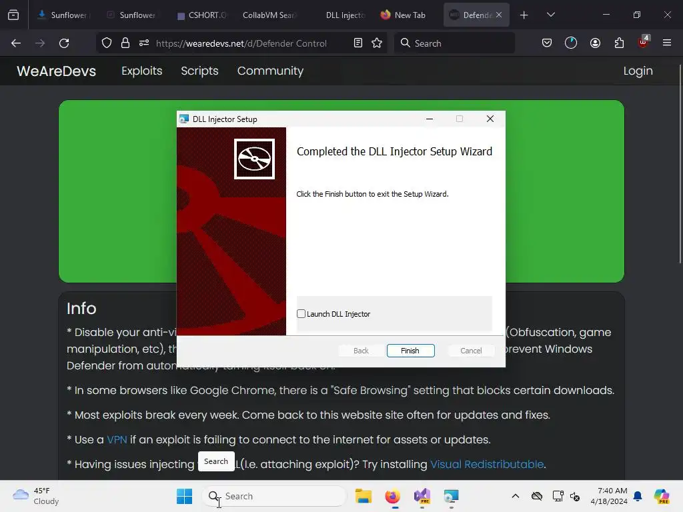This screenshot has width=683, height=512.
Task: Open the Firefox application menu
Action: (x=667, y=43)
